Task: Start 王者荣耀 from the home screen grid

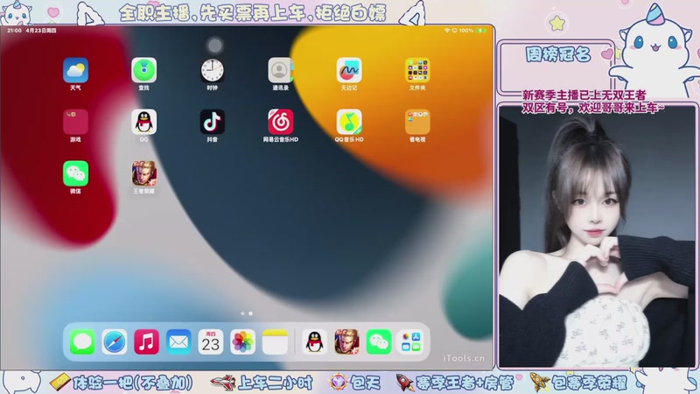Action: [143, 173]
